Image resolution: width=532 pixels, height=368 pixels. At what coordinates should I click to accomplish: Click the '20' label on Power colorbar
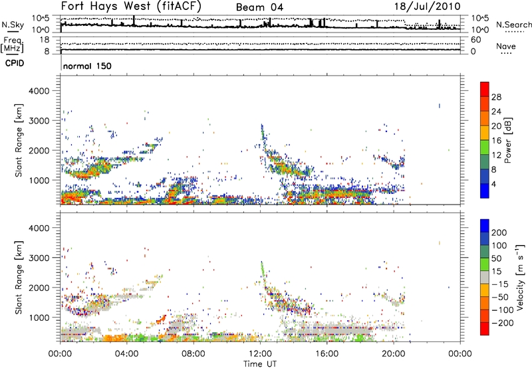(496, 126)
